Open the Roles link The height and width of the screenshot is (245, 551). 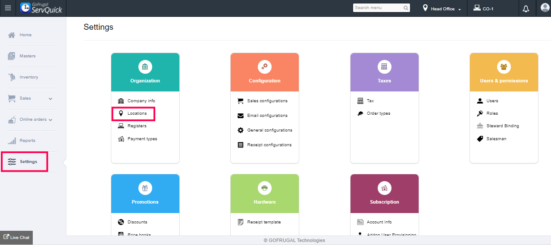[x=492, y=113]
